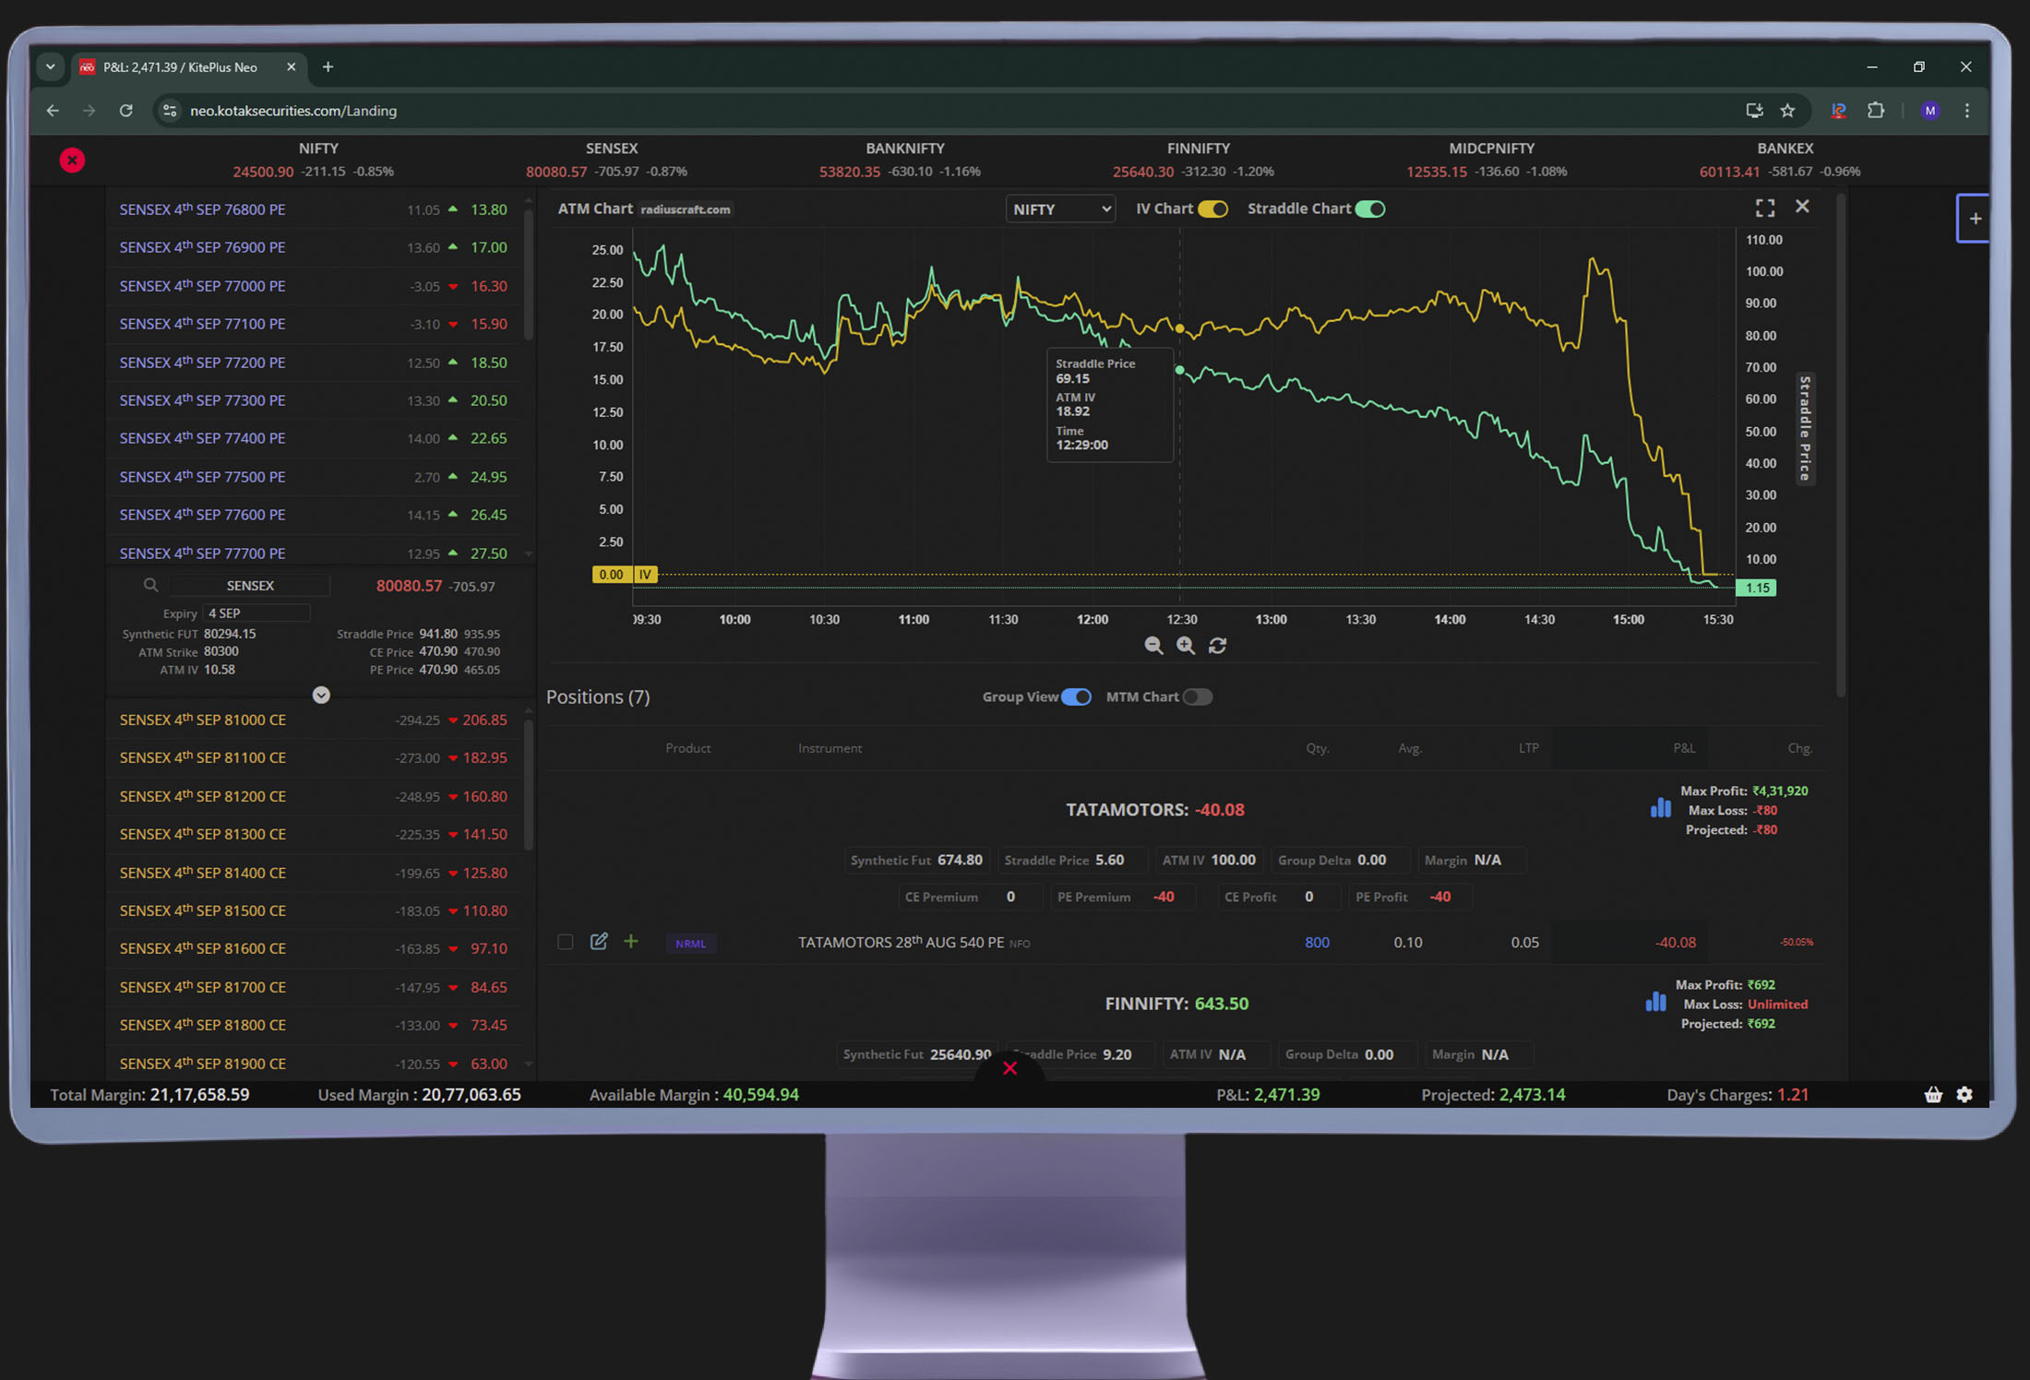2030x1380 pixels.
Task: Disable the Straddle Chart switch
Action: coord(1370,209)
